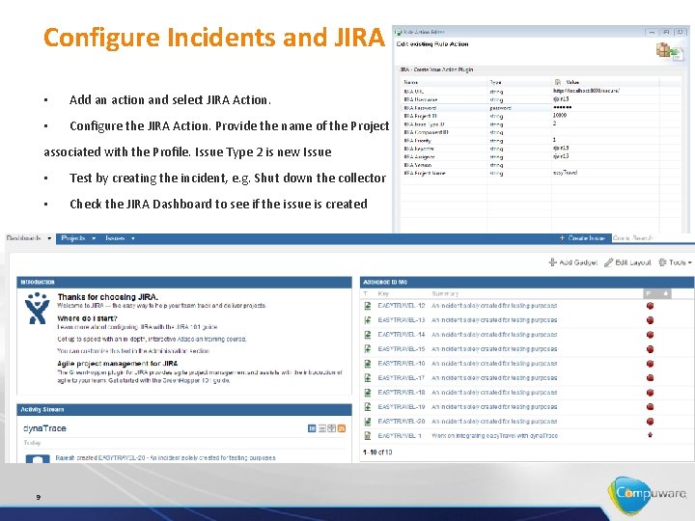Click issue type icon of EASYTRAVEL-17
This screenshot has height=521, width=695.
pos(368,378)
